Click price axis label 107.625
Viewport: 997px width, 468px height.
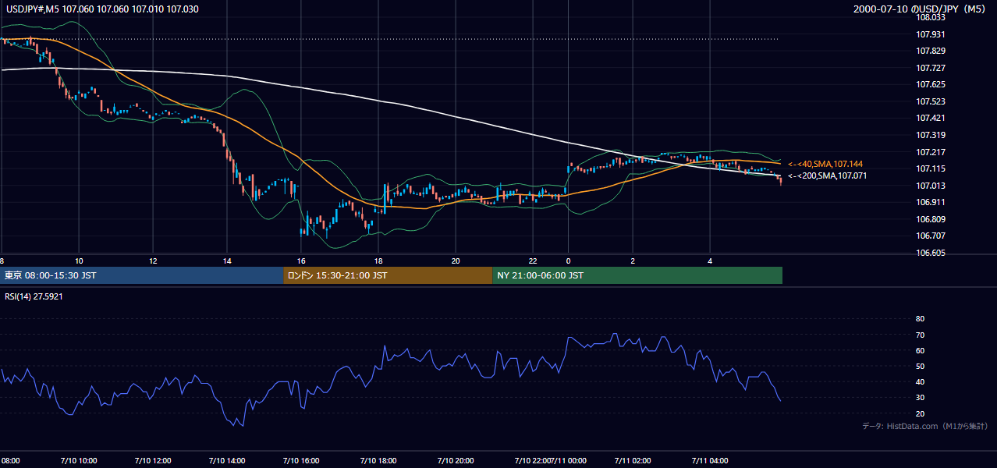coord(931,84)
